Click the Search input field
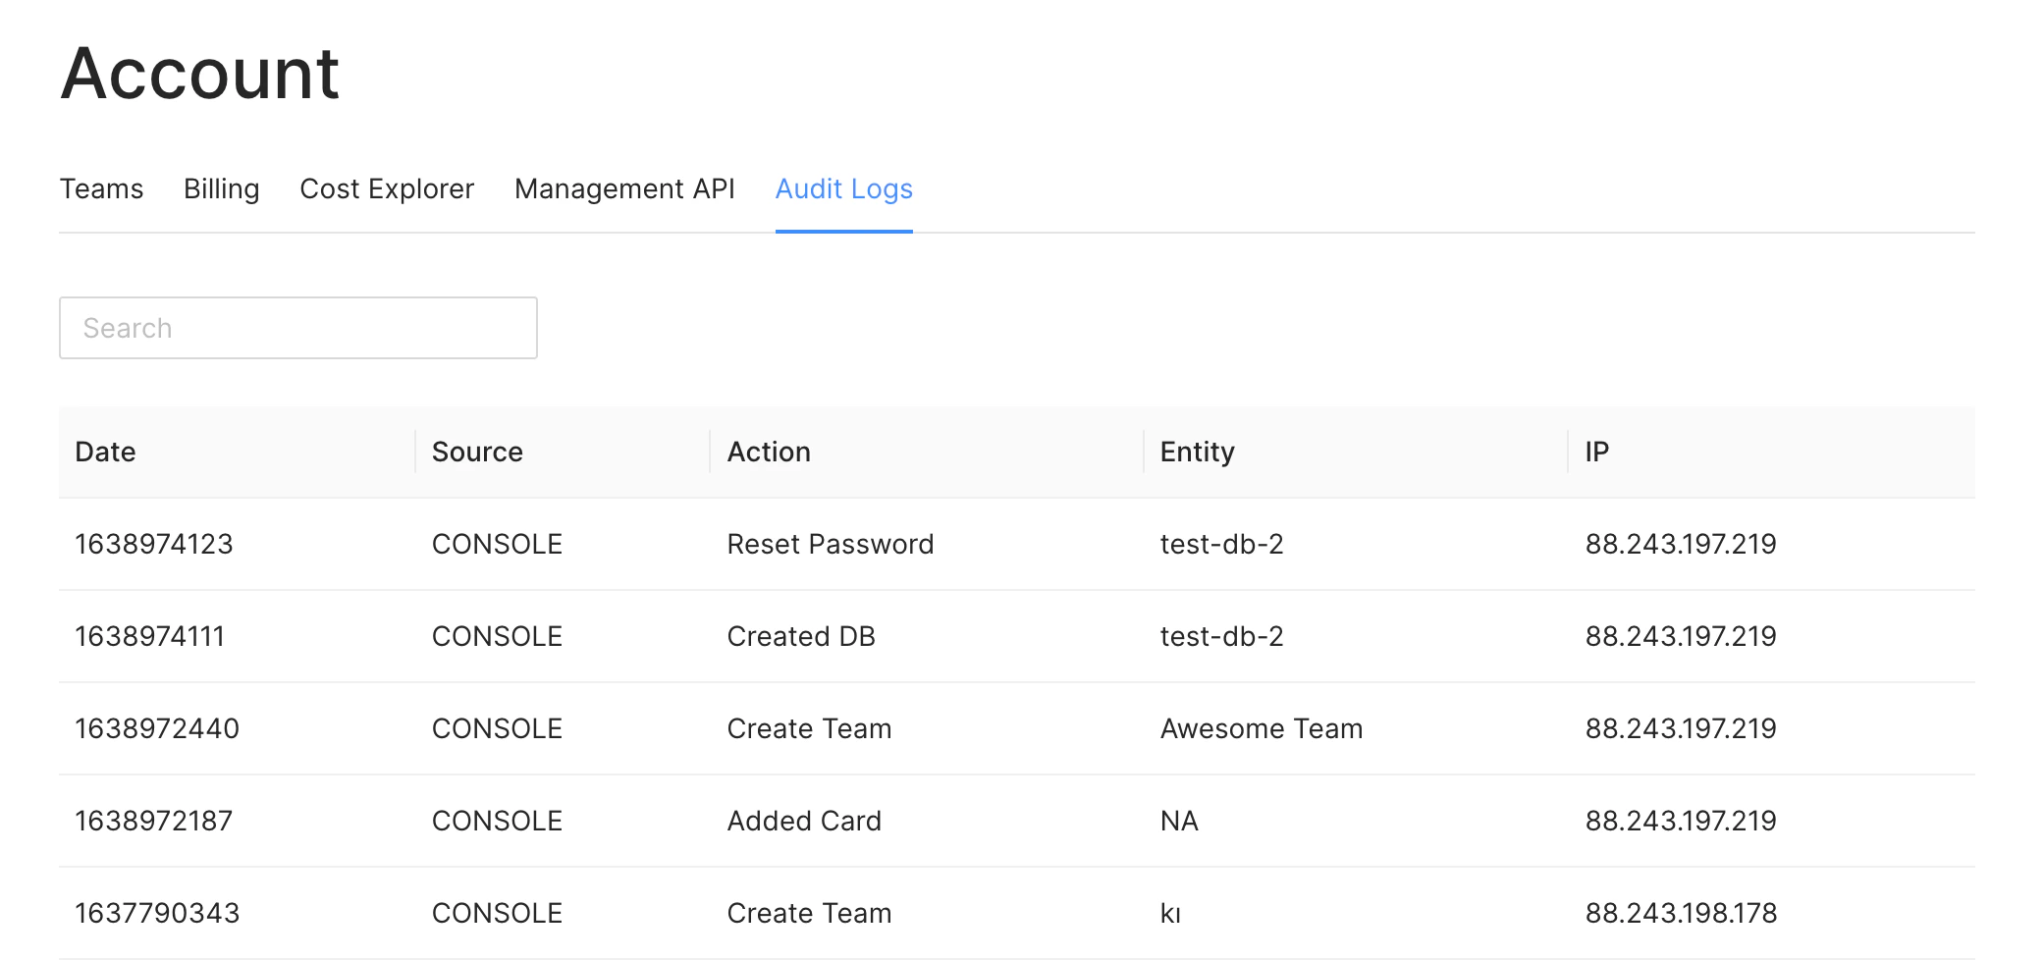The image size is (2044, 960). pyautogui.click(x=298, y=328)
